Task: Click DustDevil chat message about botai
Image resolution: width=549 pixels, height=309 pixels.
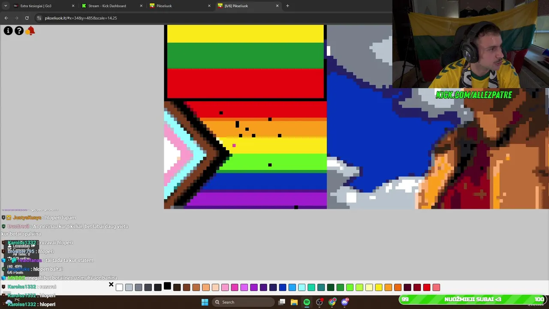Action: (x=64, y=230)
